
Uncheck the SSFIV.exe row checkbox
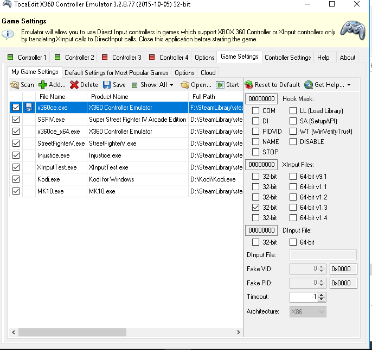pos(16,120)
